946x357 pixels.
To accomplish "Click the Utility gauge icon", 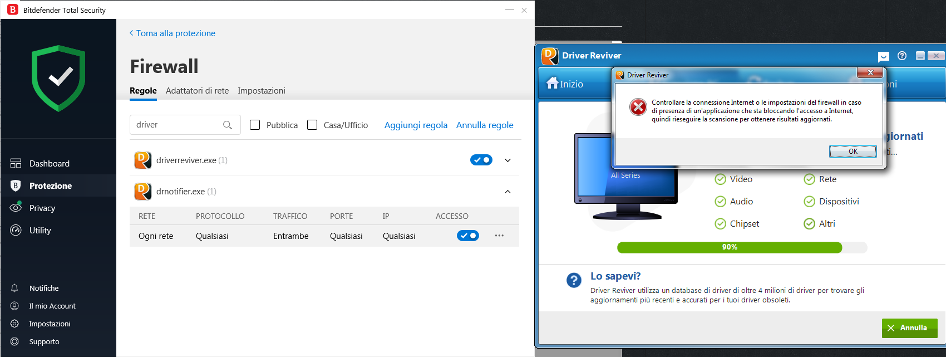I will tap(16, 230).
